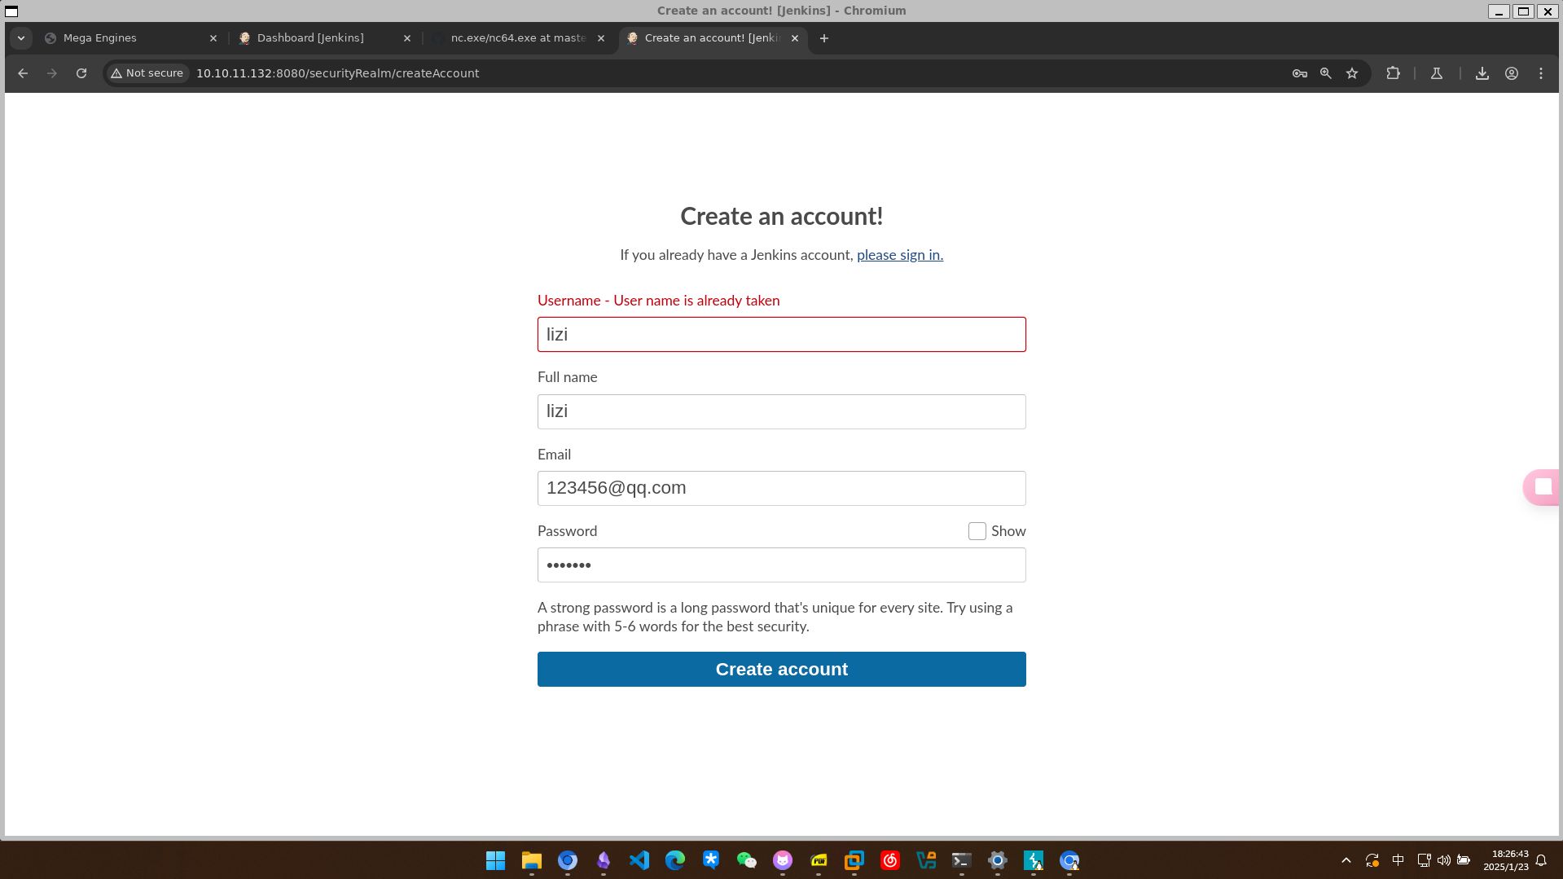Click the Username field containing lizi
This screenshot has height=879, width=1563.
point(781,335)
